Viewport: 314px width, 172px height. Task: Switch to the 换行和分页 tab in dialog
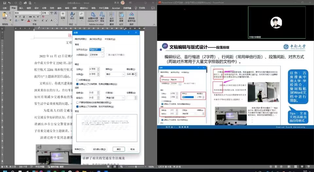click(96, 39)
